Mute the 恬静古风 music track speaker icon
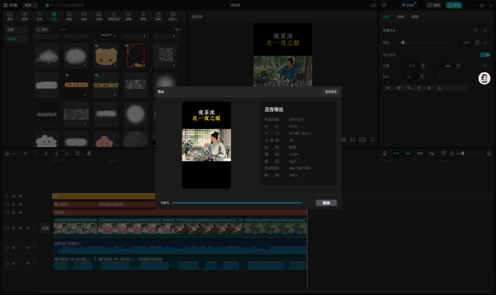 click(28, 248)
